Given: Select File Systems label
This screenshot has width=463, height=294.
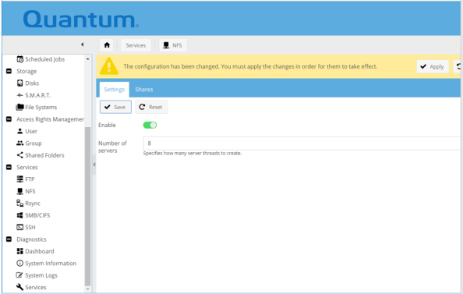Looking at the screenshot, I should click(x=41, y=107).
